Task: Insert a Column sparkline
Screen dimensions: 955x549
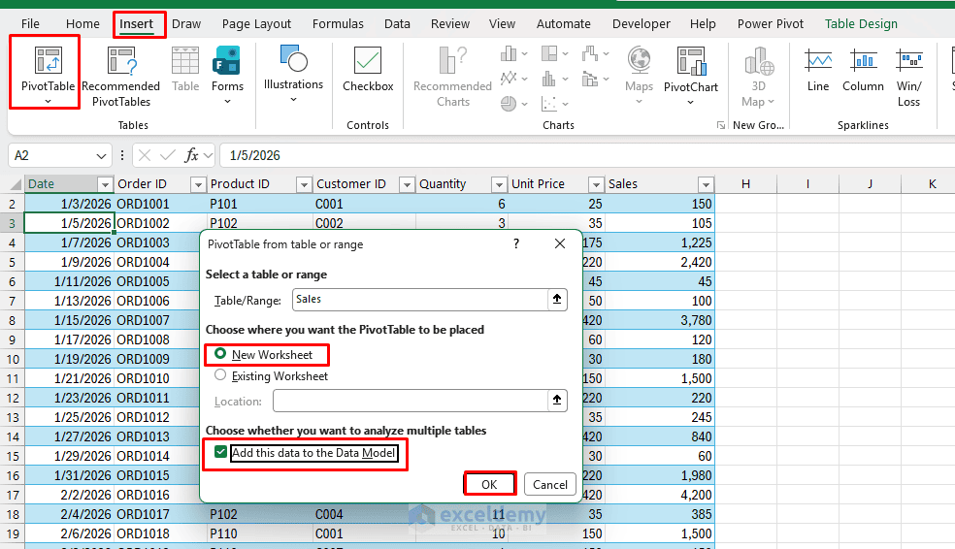Action: 863,70
